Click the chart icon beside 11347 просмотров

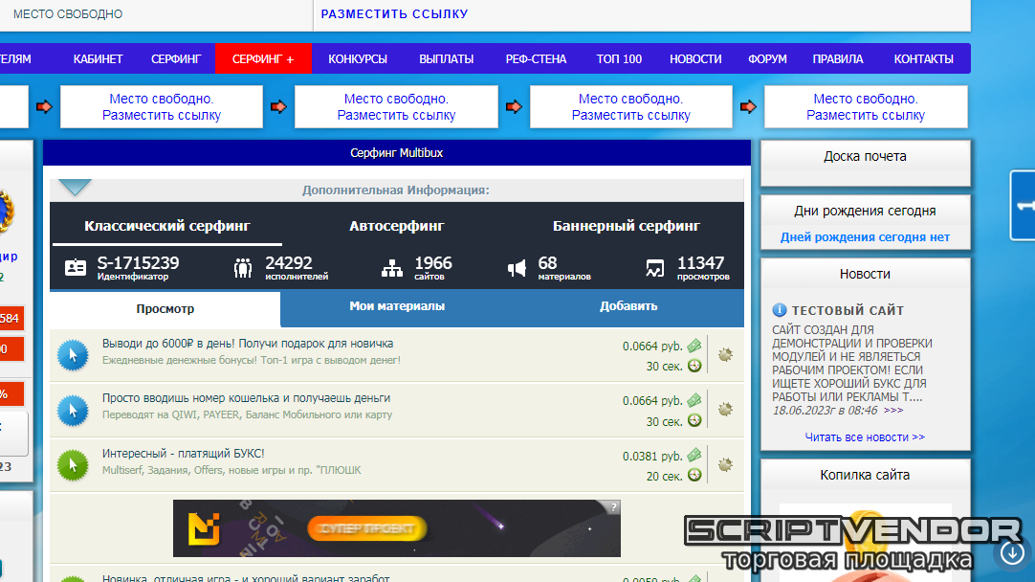click(655, 268)
